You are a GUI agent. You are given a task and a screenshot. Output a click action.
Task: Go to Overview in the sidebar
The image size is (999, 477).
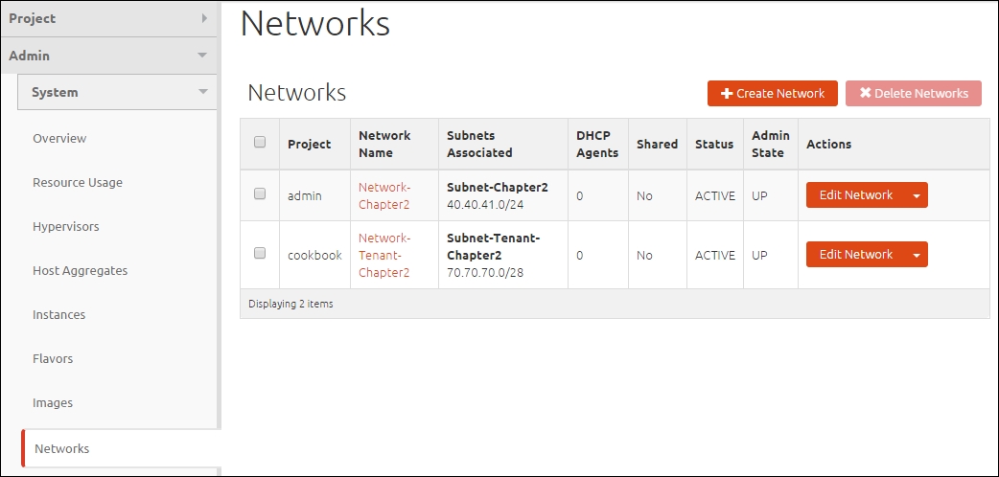tap(59, 138)
